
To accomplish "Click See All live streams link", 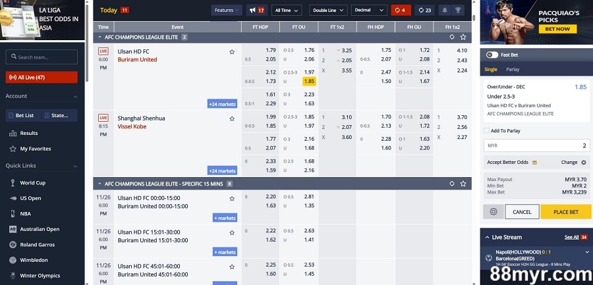I will pos(571,237).
